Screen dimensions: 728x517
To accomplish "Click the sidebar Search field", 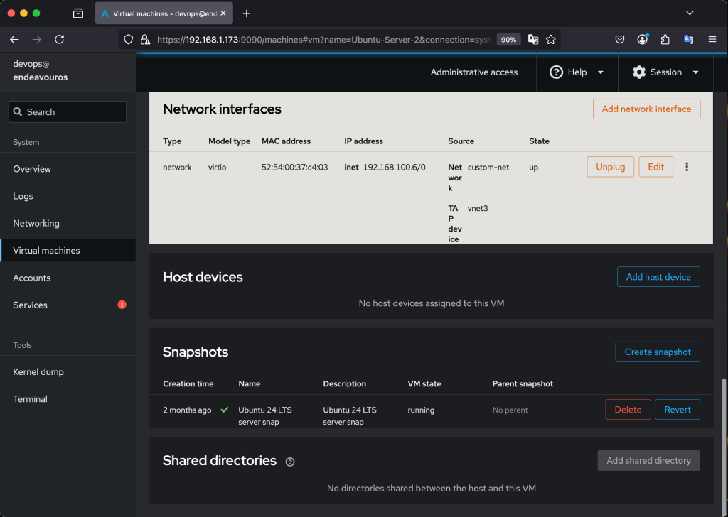I will click(x=68, y=112).
